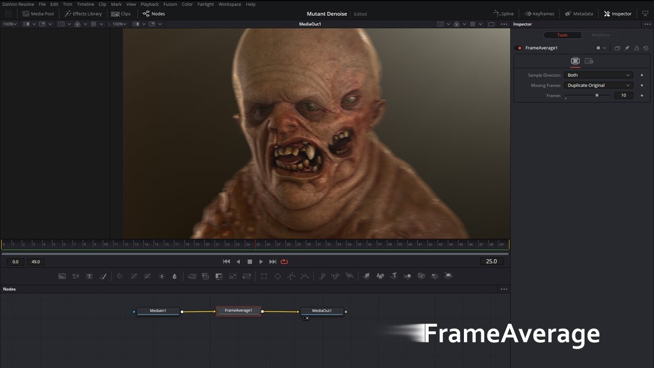Add a Rectangle mask tool

pyautogui.click(x=264, y=276)
